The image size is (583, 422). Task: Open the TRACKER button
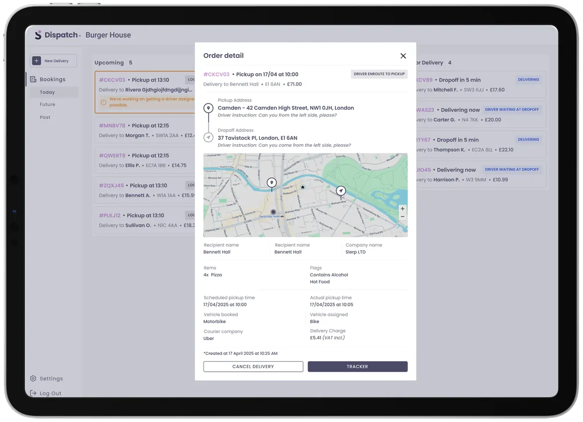coord(358,367)
